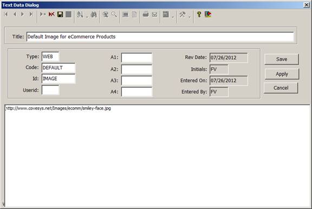Click the A3 input field
The height and width of the screenshot is (209, 312).
coord(136,81)
